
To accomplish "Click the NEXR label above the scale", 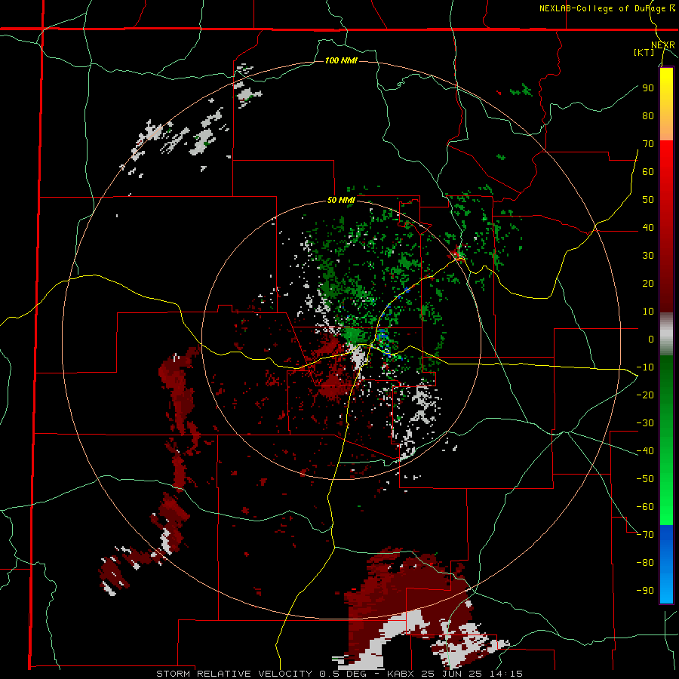I will click(x=663, y=45).
